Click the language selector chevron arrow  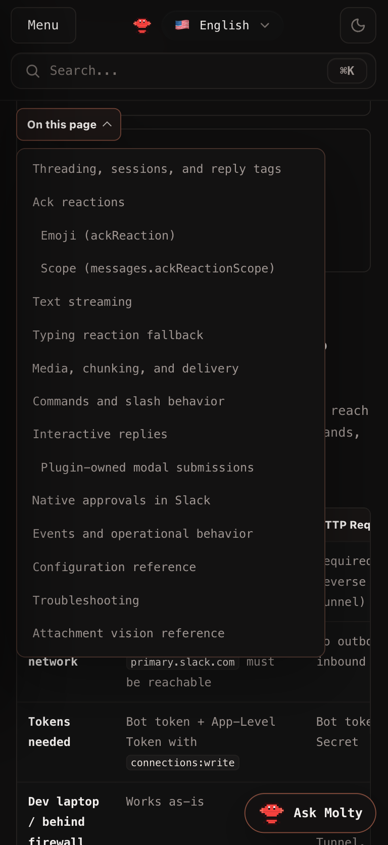(265, 25)
